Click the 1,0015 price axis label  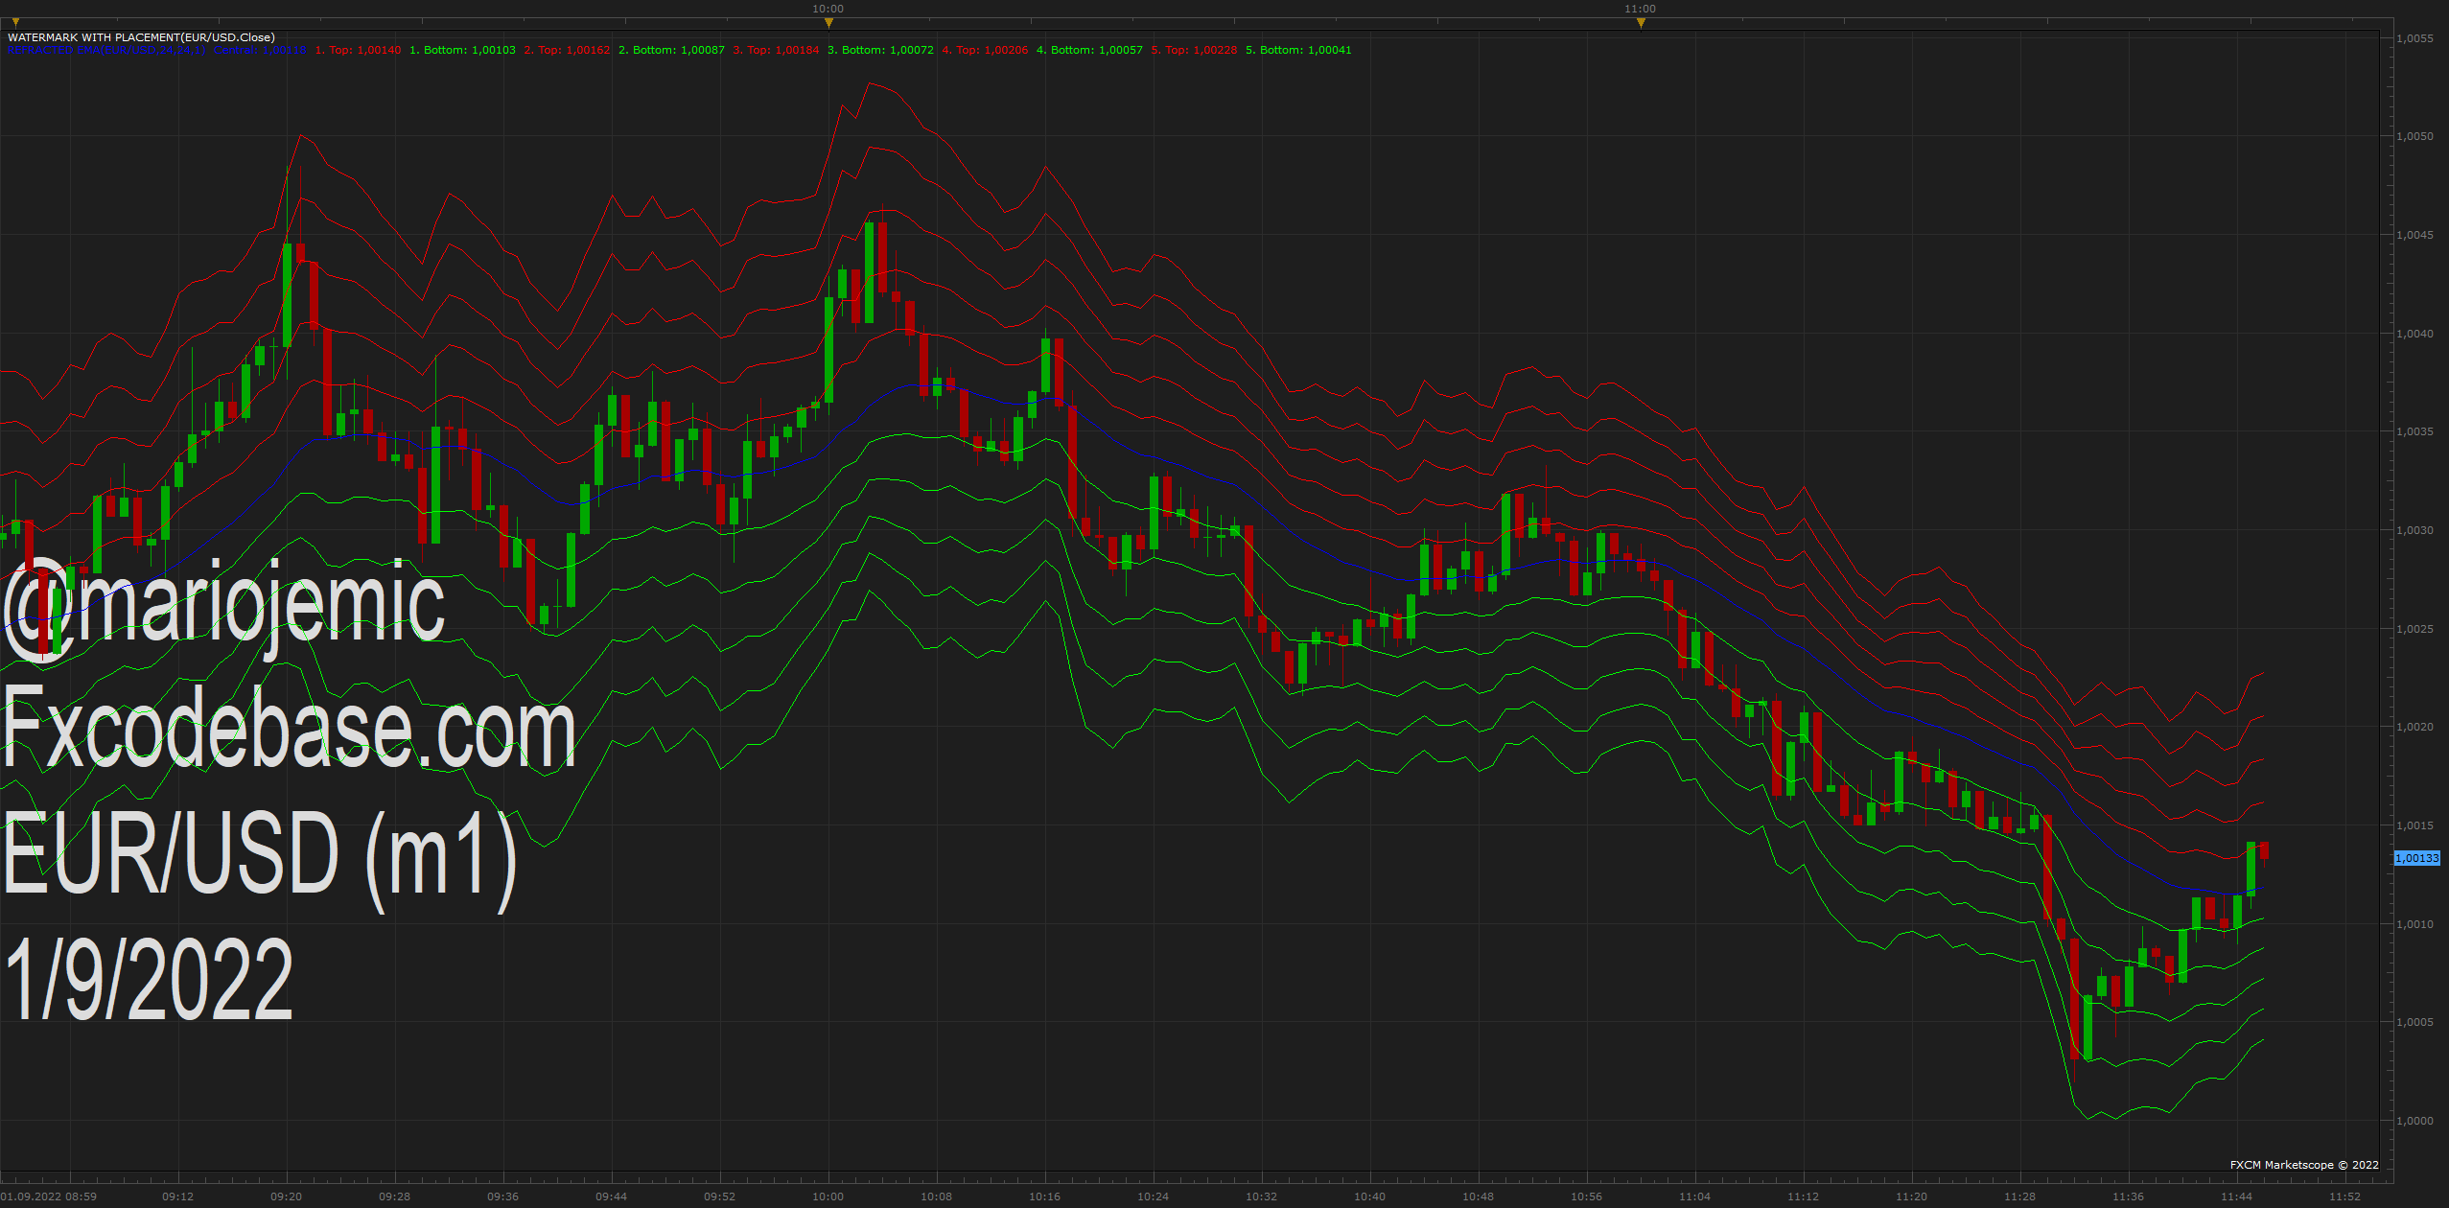pos(2414,825)
